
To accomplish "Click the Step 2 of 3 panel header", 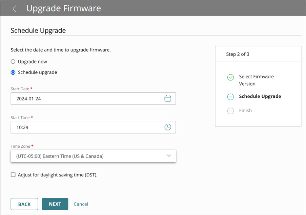I will click(238, 54).
